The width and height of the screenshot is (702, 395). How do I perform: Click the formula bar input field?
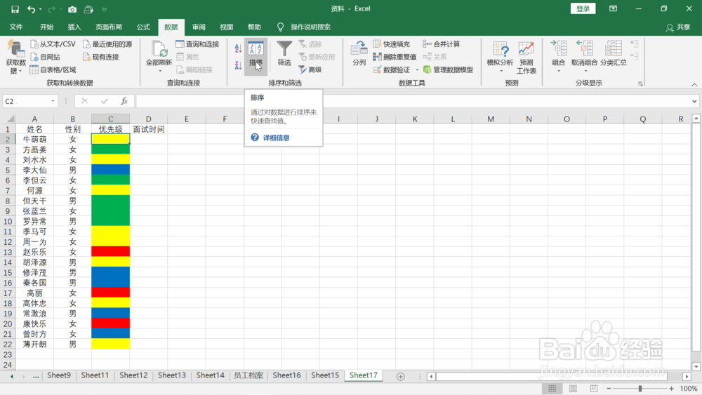coord(413,101)
